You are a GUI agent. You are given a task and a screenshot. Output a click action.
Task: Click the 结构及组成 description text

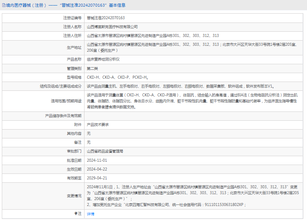(x=180, y=86)
